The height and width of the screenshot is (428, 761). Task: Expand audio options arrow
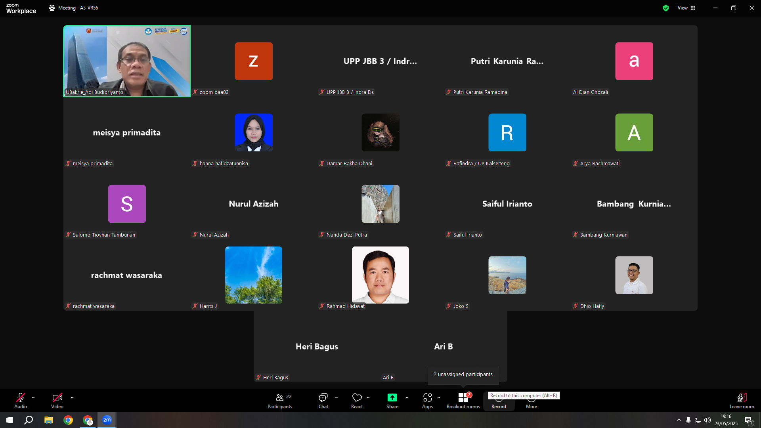pyautogui.click(x=33, y=397)
